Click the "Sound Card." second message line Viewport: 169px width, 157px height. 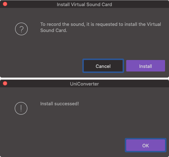click(x=54, y=31)
